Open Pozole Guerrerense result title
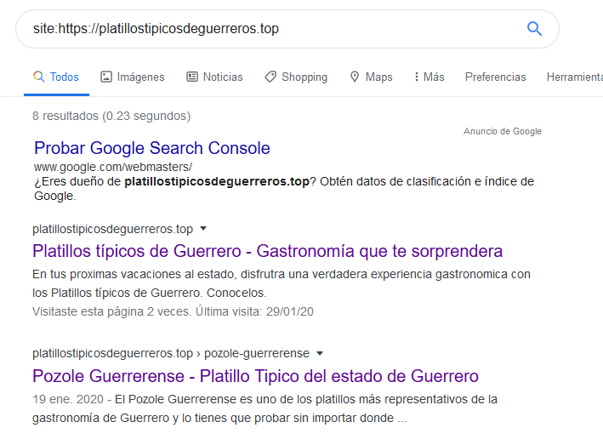The width and height of the screenshot is (603, 445). click(255, 376)
